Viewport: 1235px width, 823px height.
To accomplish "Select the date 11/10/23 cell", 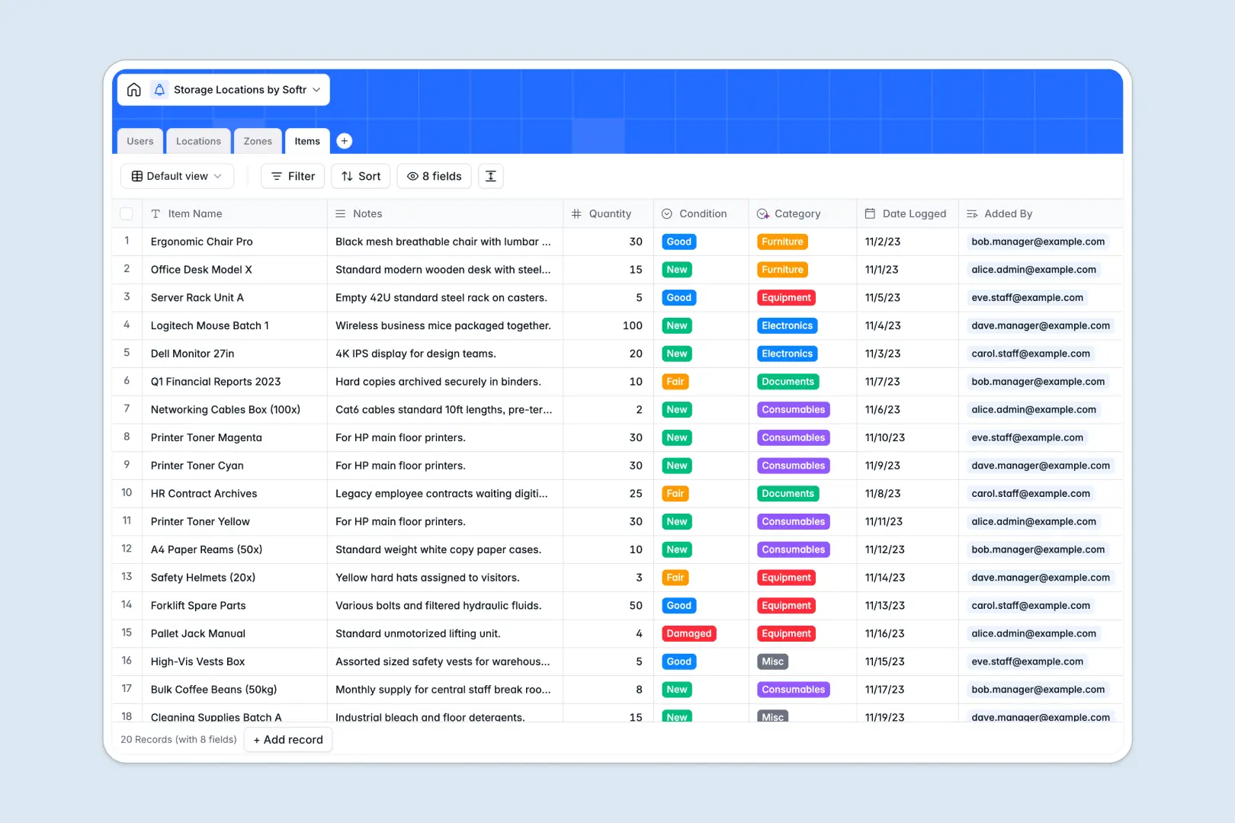I will coord(907,437).
